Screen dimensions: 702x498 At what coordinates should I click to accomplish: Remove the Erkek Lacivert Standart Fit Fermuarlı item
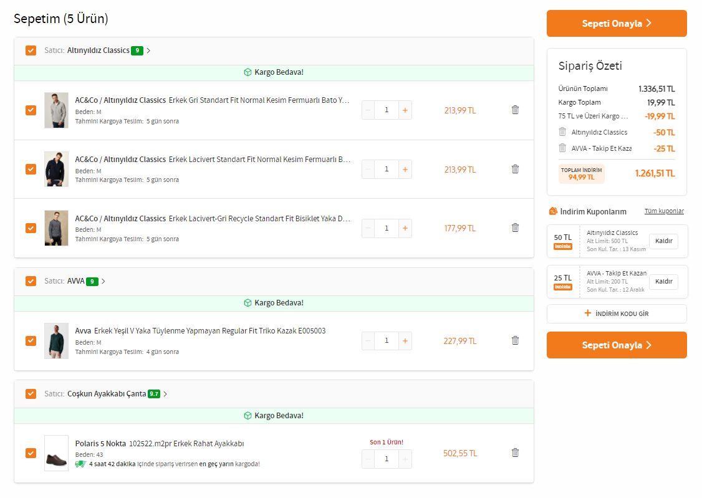tap(516, 169)
